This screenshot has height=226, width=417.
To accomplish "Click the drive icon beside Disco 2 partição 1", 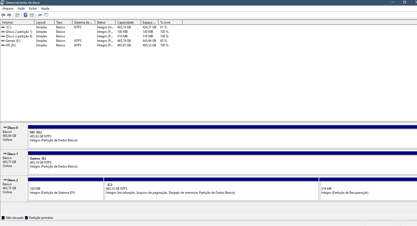I will [3, 32].
